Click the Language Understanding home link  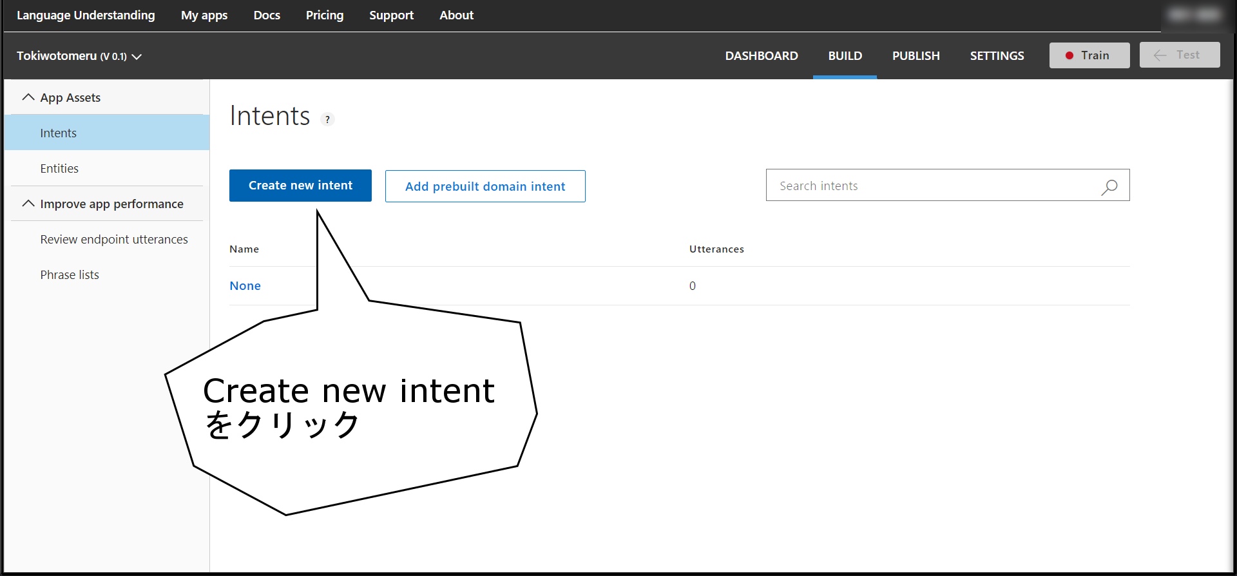(x=86, y=15)
